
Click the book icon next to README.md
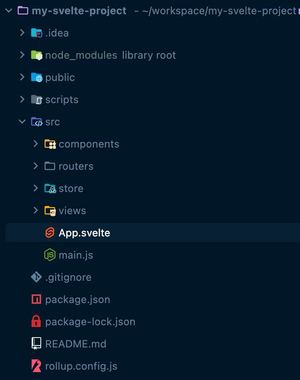[36, 344]
